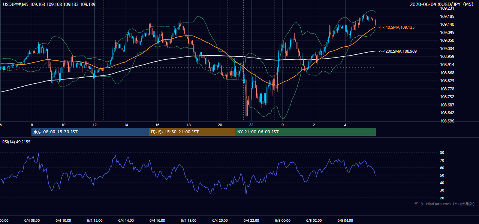Click the 6/4 22:00 date label
Viewport: 479px width, 224px height.
pos(251,221)
